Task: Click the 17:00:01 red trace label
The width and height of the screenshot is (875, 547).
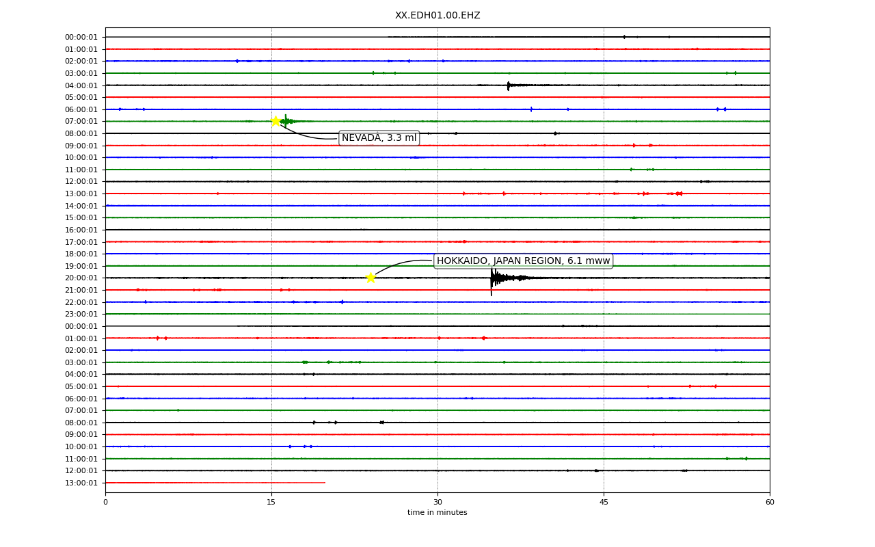Action: (x=81, y=242)
